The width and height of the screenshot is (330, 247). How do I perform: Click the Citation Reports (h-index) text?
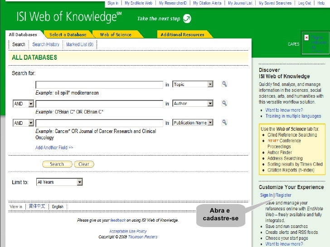tap(291, 170)
